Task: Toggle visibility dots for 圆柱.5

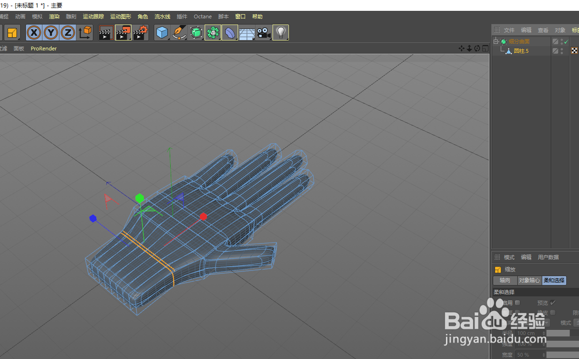Action: click(562, 51)
